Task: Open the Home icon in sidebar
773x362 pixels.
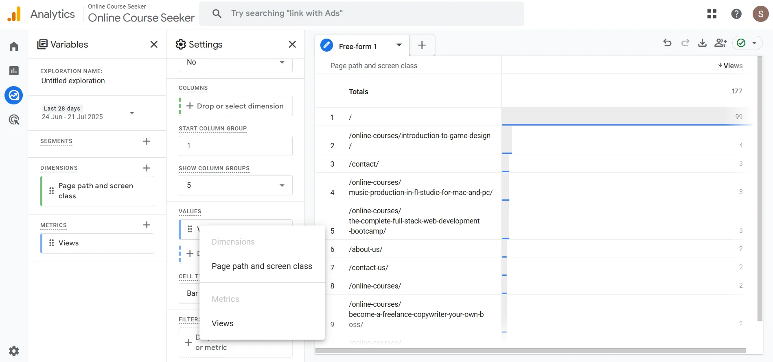Action: [x=14, y=46]
